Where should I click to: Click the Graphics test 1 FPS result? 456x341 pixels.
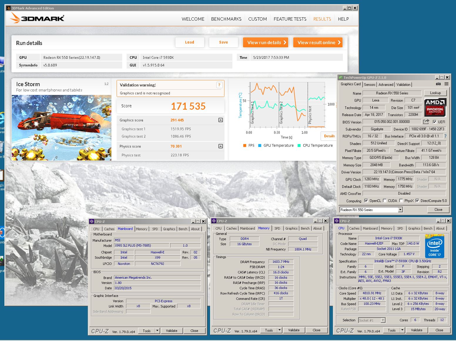point(181,129)
